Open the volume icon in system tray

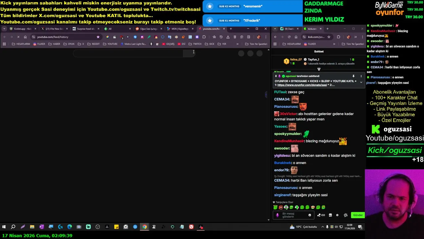tap(336, 227)
